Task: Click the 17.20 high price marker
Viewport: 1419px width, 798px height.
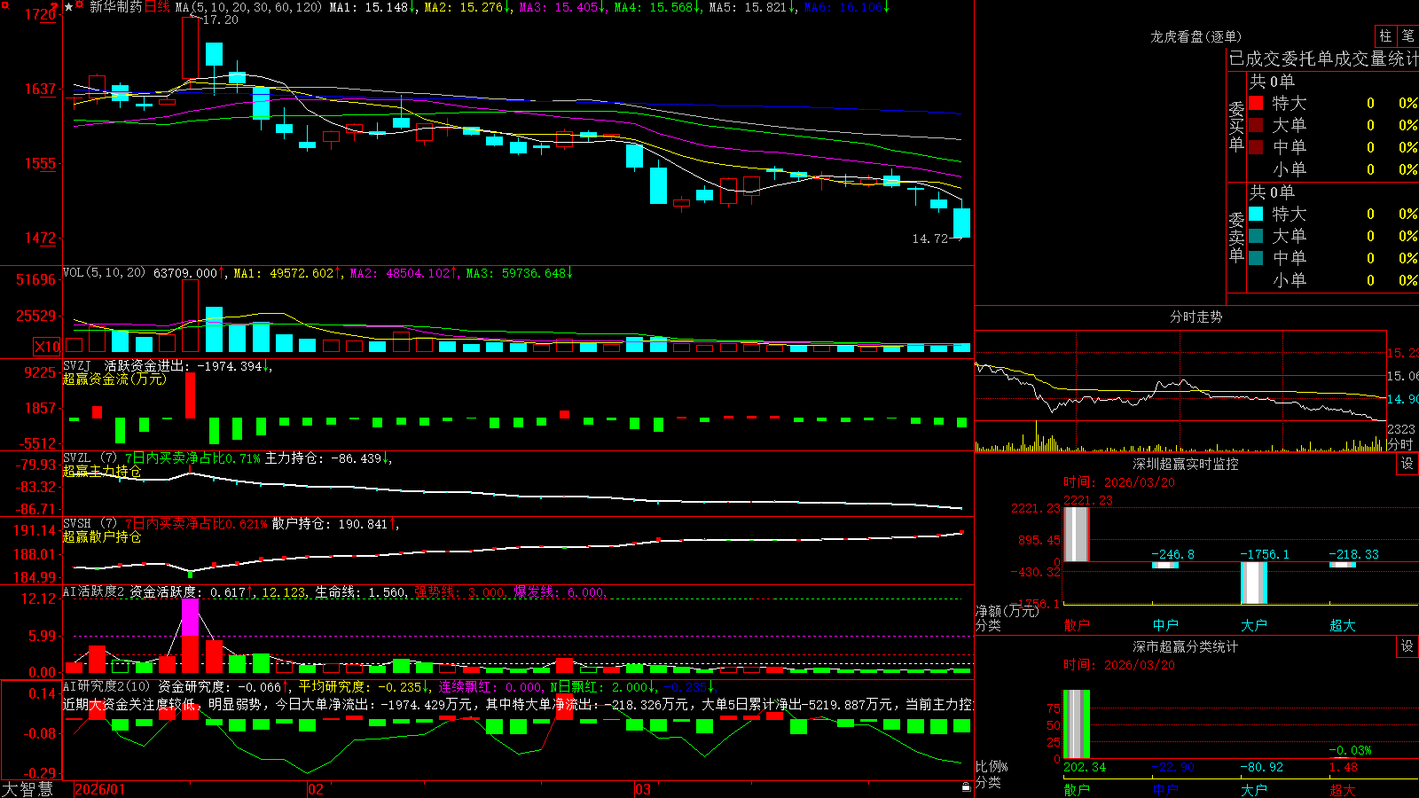Action: click(220, 20)
